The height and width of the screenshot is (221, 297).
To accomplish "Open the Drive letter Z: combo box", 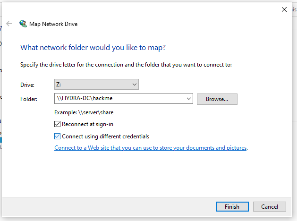I will (96, 84).
